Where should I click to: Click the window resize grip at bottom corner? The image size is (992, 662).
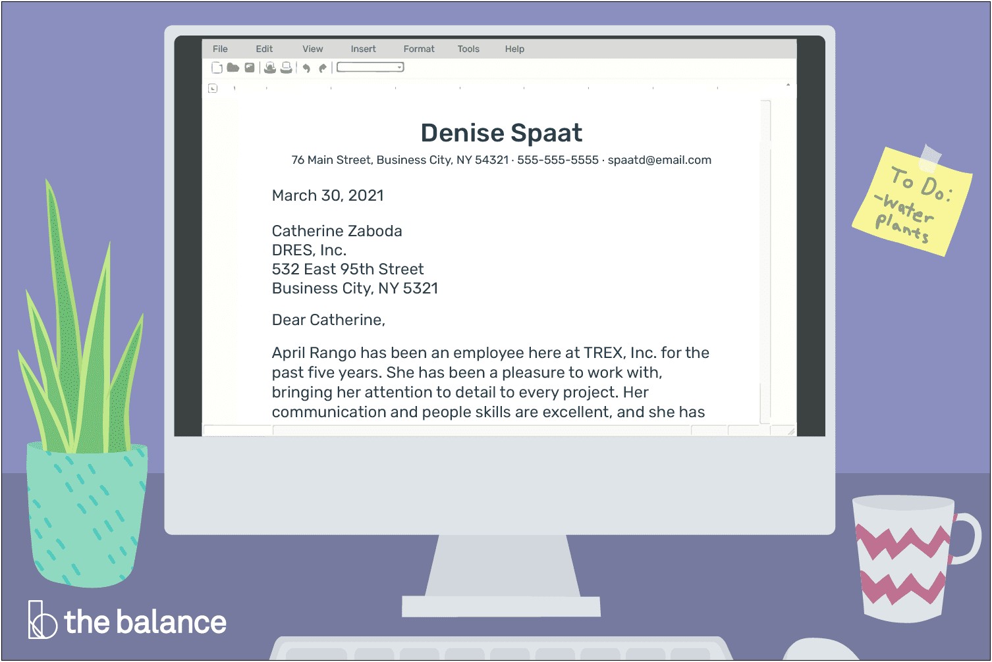tap(790, 431)
